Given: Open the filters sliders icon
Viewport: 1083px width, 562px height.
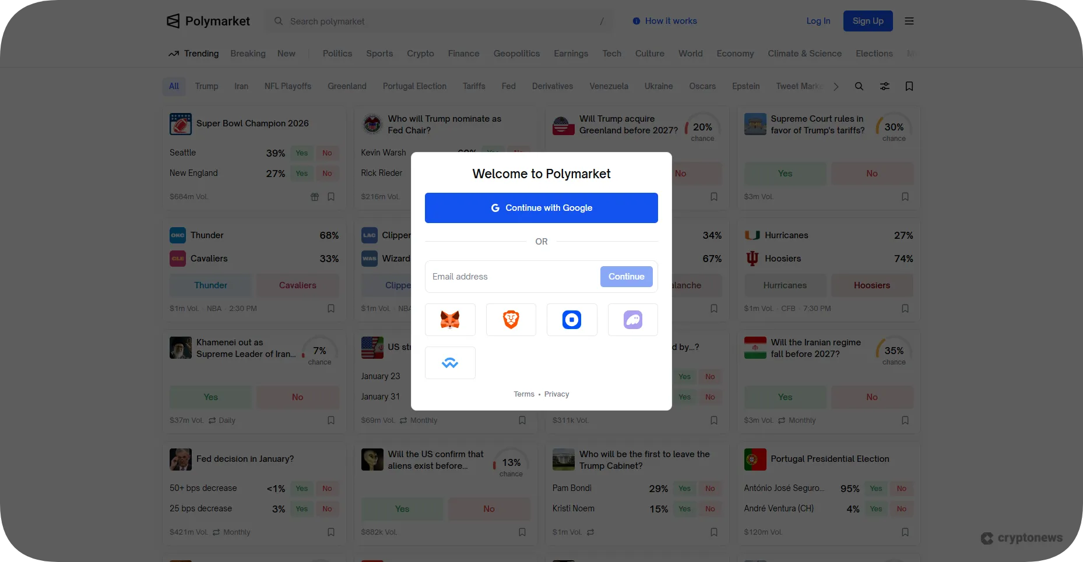Looking at the screenshot, I should 884,86.
